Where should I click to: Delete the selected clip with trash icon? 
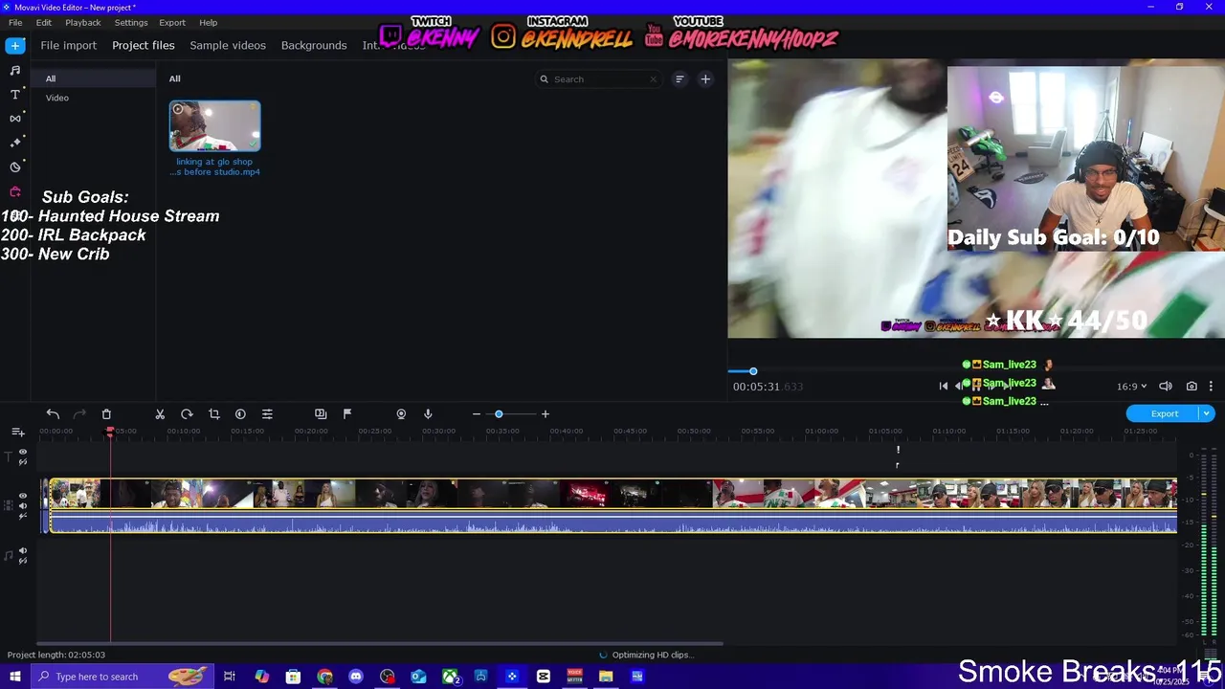point(106,413)
